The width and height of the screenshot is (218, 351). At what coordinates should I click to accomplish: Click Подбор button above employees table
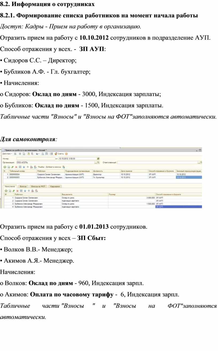coord(41,167)
